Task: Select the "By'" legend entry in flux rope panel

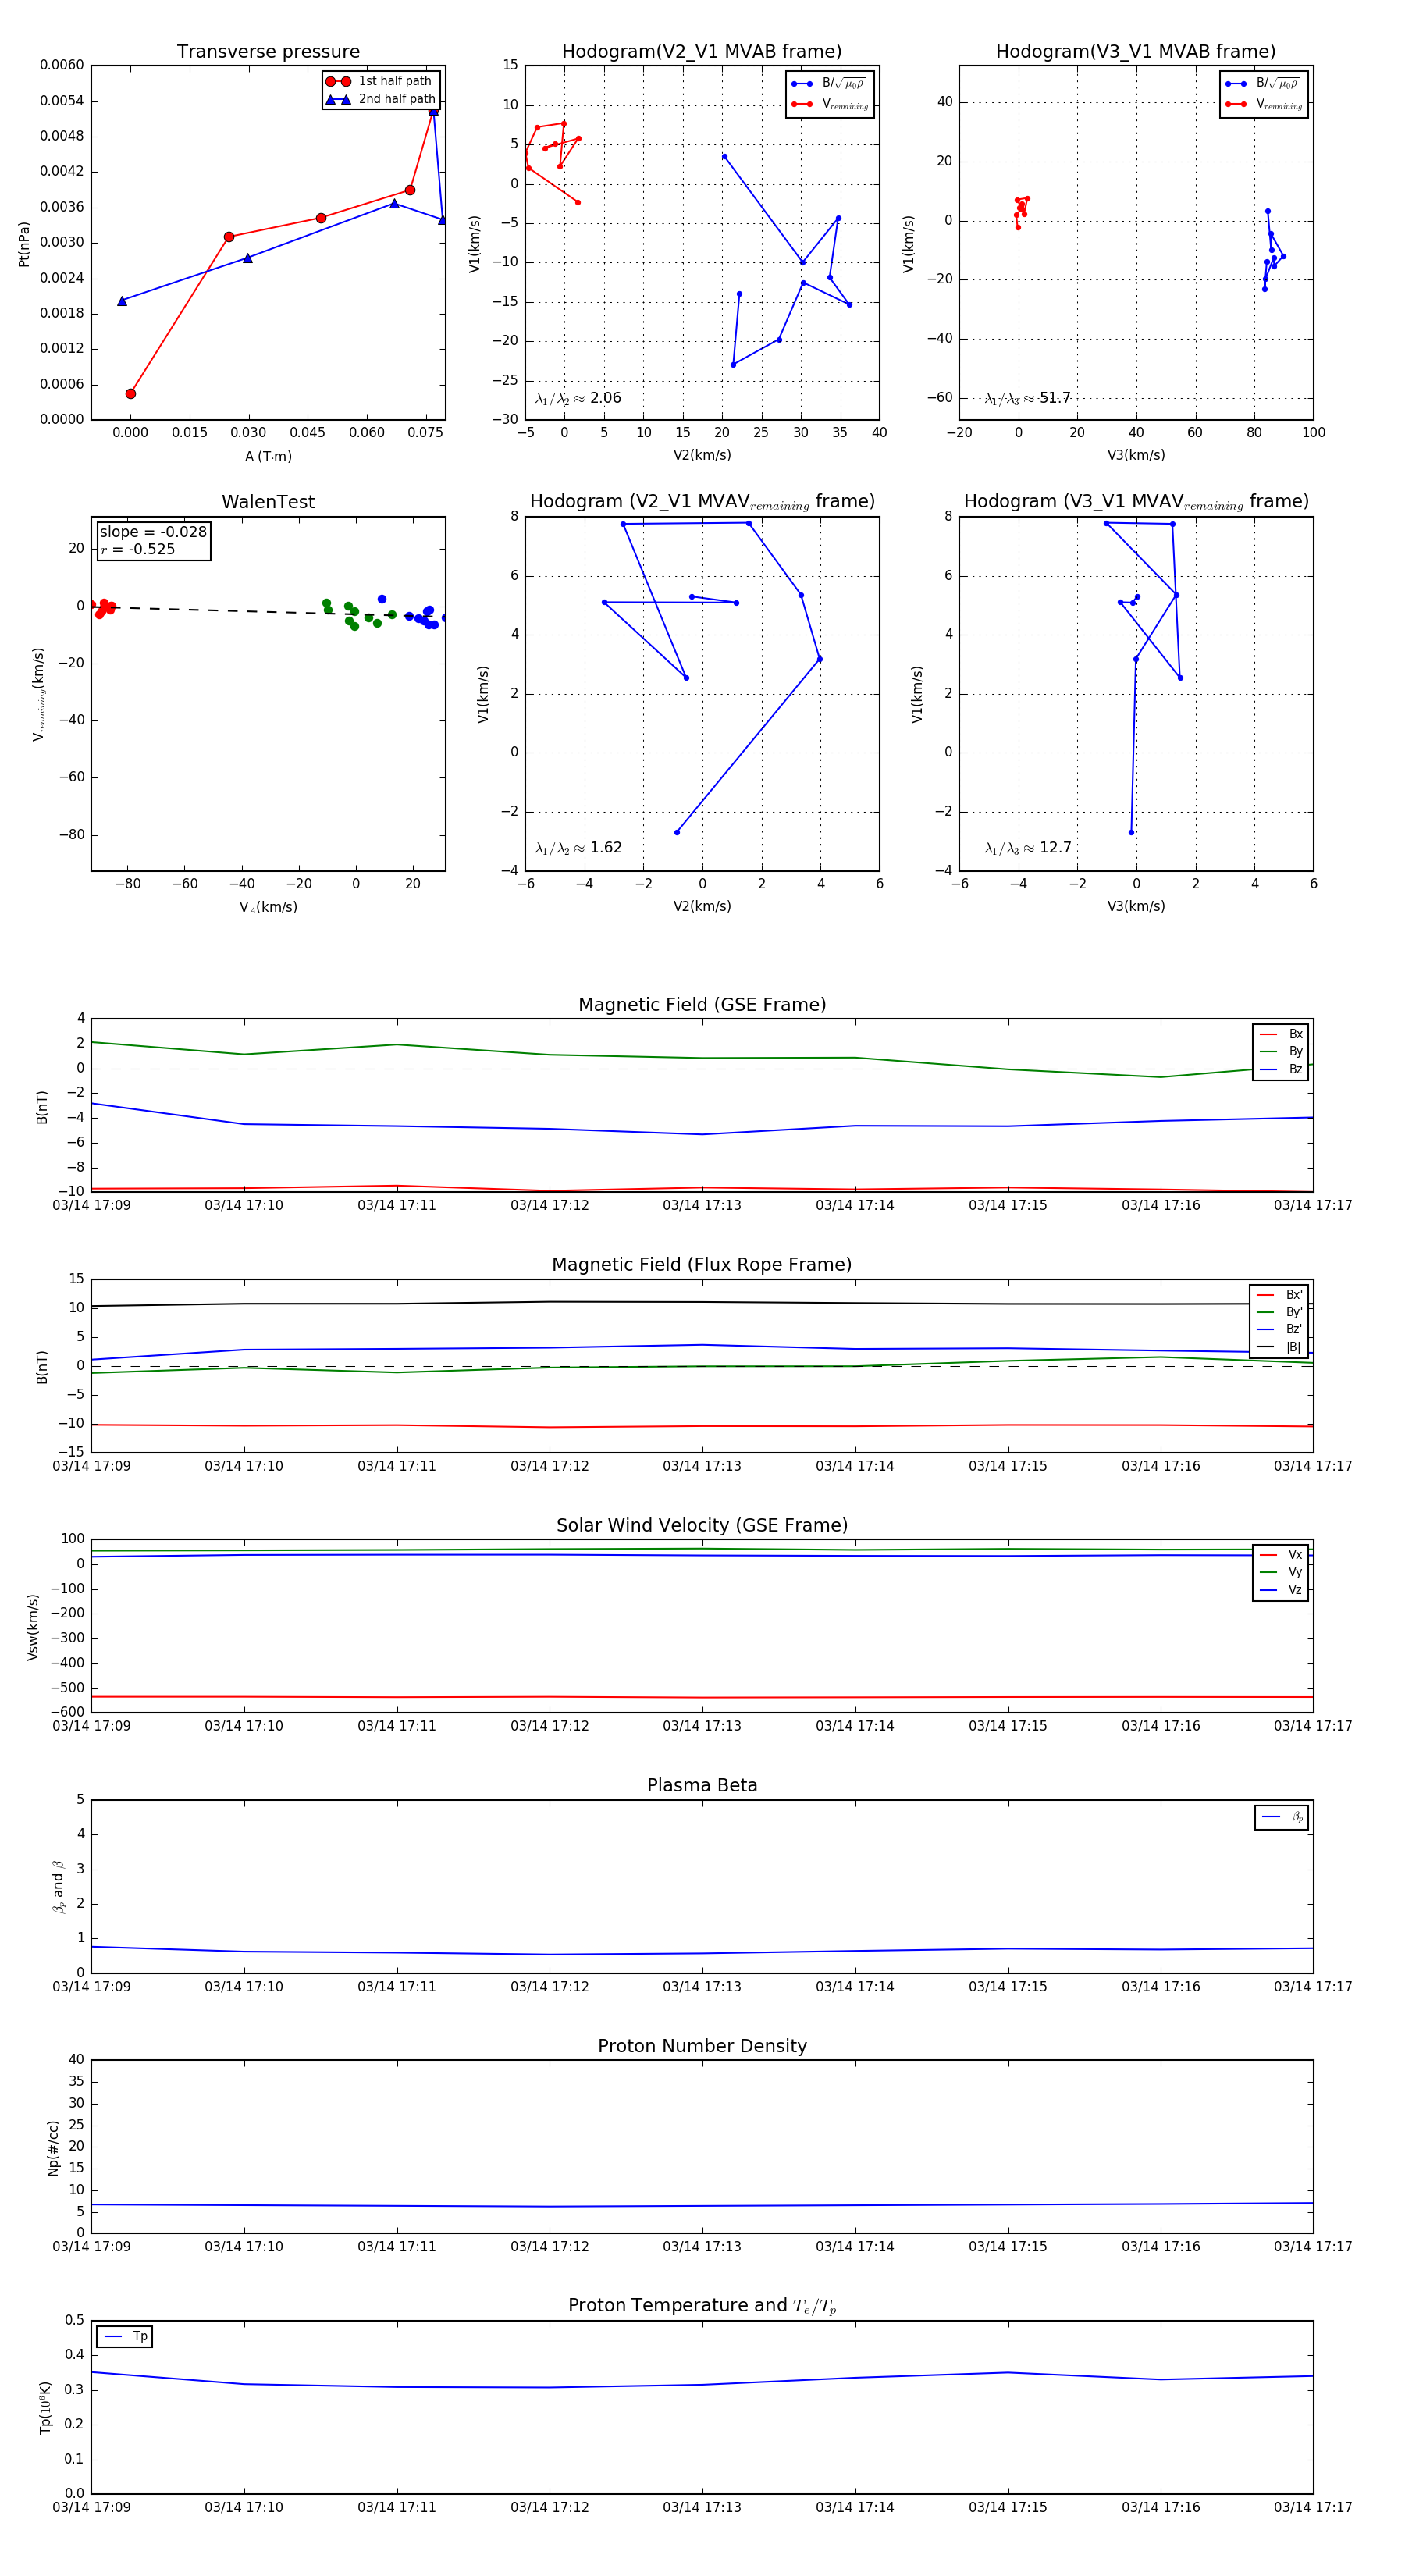Action: tap(1279, 1312)
